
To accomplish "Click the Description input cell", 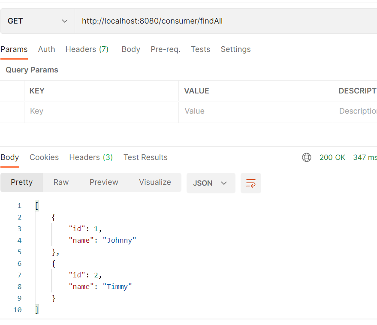I will tap(355, 112).
